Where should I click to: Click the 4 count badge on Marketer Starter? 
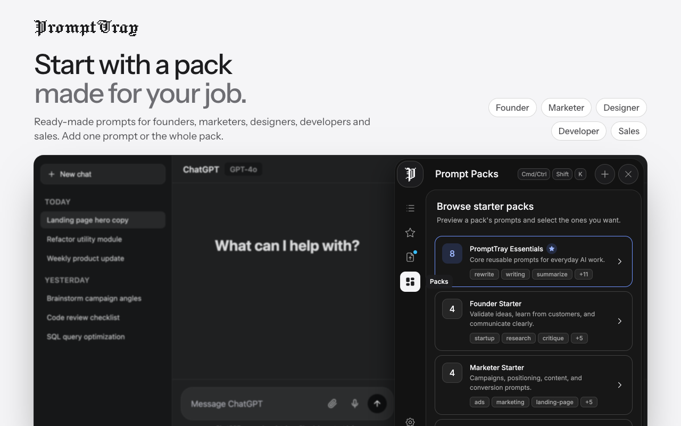click(x=452, y=373)
